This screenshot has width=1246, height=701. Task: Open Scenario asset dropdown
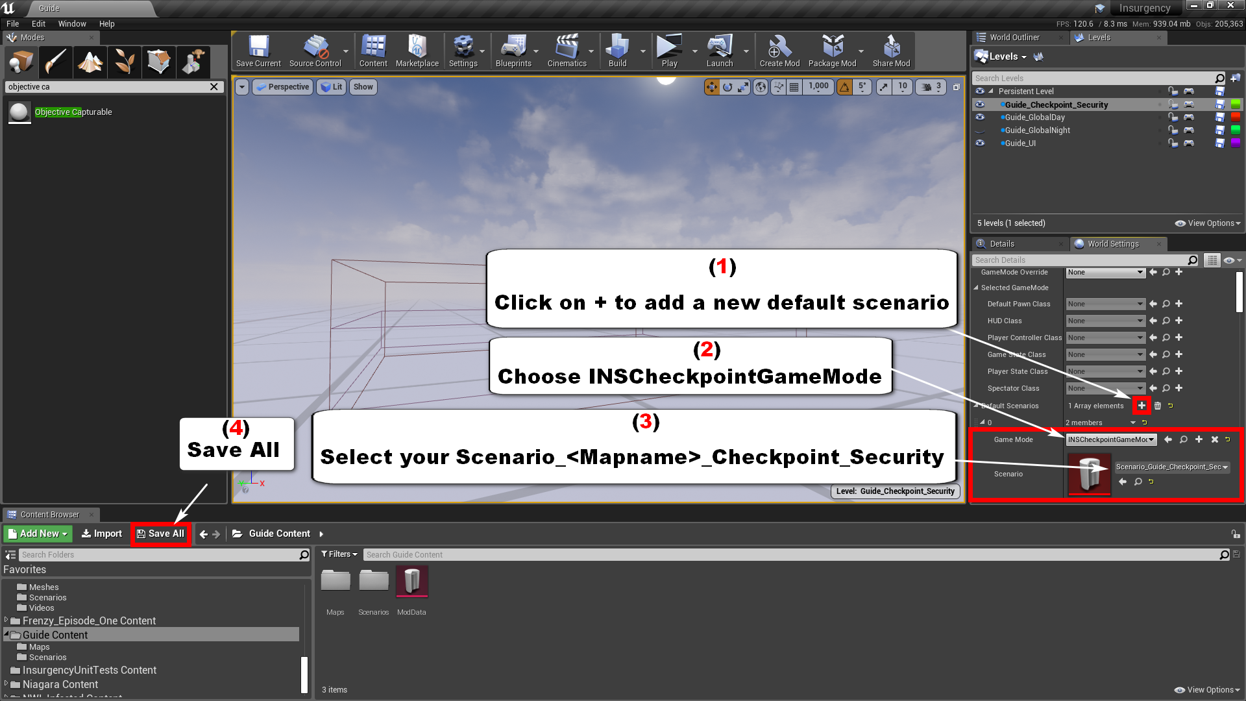coord(1172,467)
